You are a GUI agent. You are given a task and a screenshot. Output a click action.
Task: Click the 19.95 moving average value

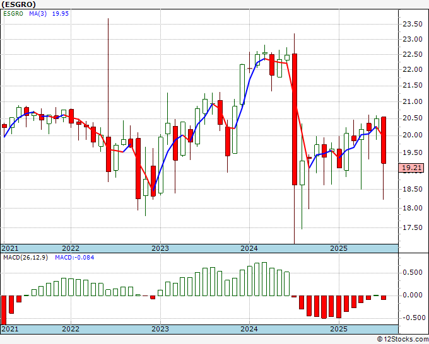point(60,14)
